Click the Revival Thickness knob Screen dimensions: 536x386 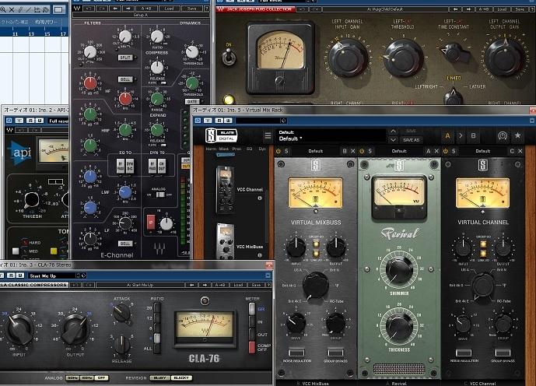pos(398,326)
